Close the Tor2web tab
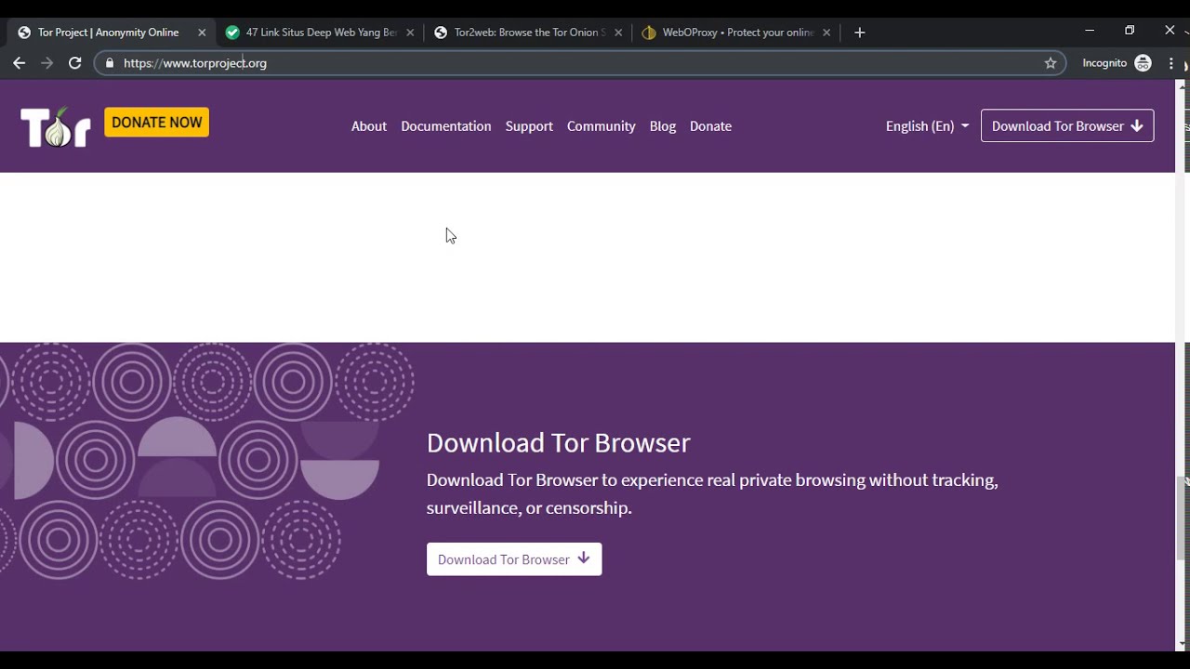The image size is (1190, 669). 618,33
